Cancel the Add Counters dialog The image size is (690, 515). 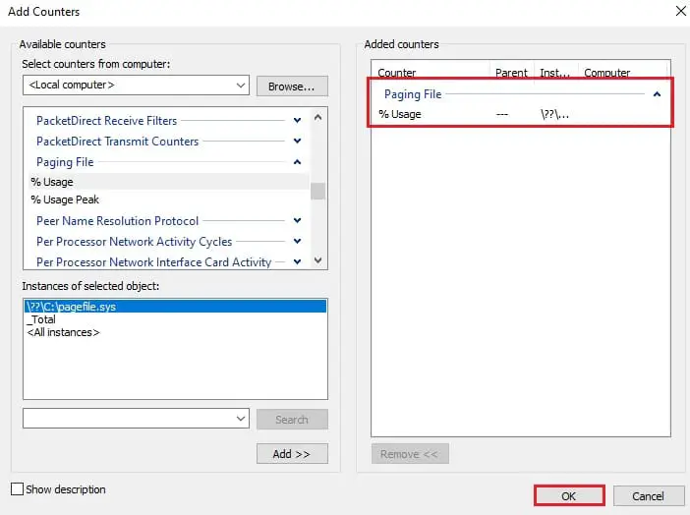coord(649,496)
